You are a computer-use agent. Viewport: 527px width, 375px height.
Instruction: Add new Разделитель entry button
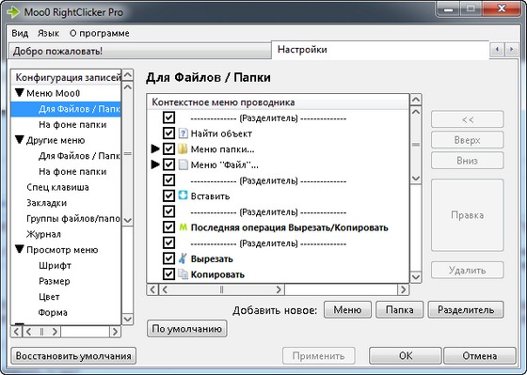click(x=466, y=309)
